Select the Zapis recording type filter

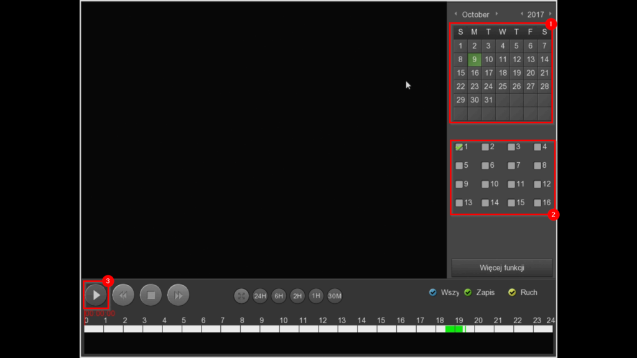(468, 292)
